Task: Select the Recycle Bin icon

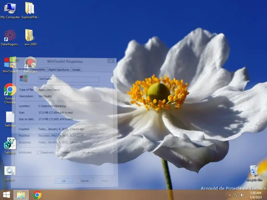Action: point(254,173)
